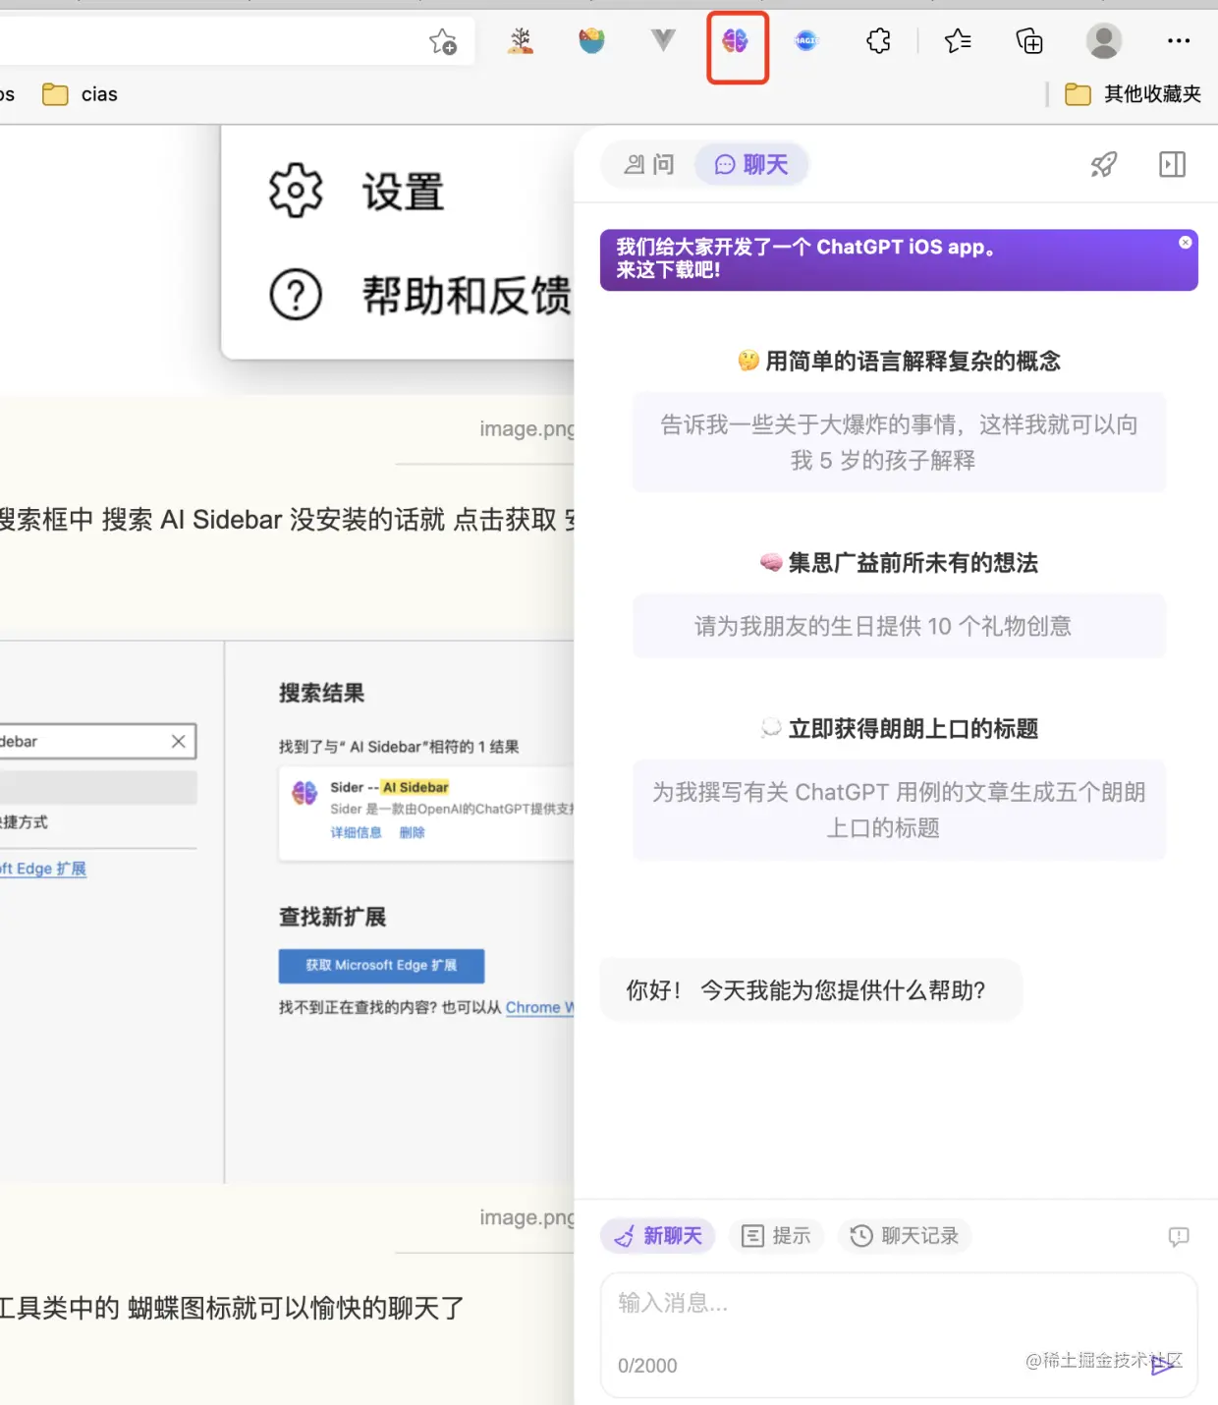Select the Big Bang explanation prompt
1218x1405 pixels.
899,442
